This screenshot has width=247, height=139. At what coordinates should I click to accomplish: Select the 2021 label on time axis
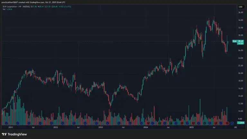[x=10, y=127]
